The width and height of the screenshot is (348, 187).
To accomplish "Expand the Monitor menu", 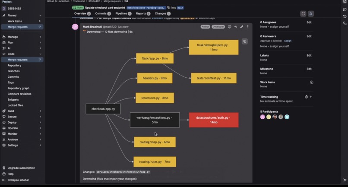I will (22, 134).
